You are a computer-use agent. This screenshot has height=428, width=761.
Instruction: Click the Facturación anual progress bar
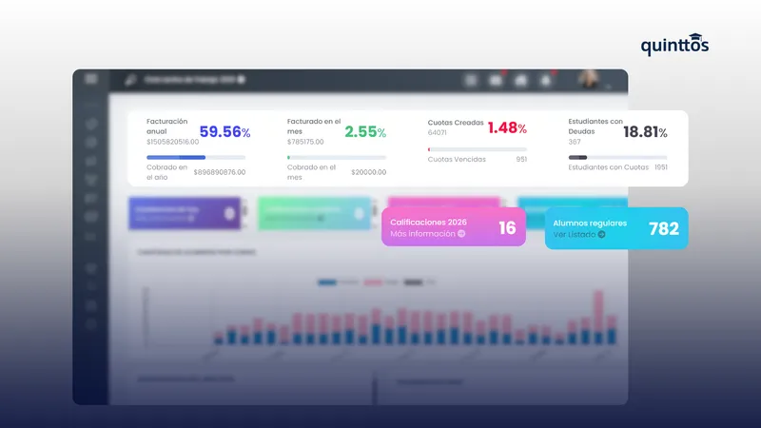[196, 158]
